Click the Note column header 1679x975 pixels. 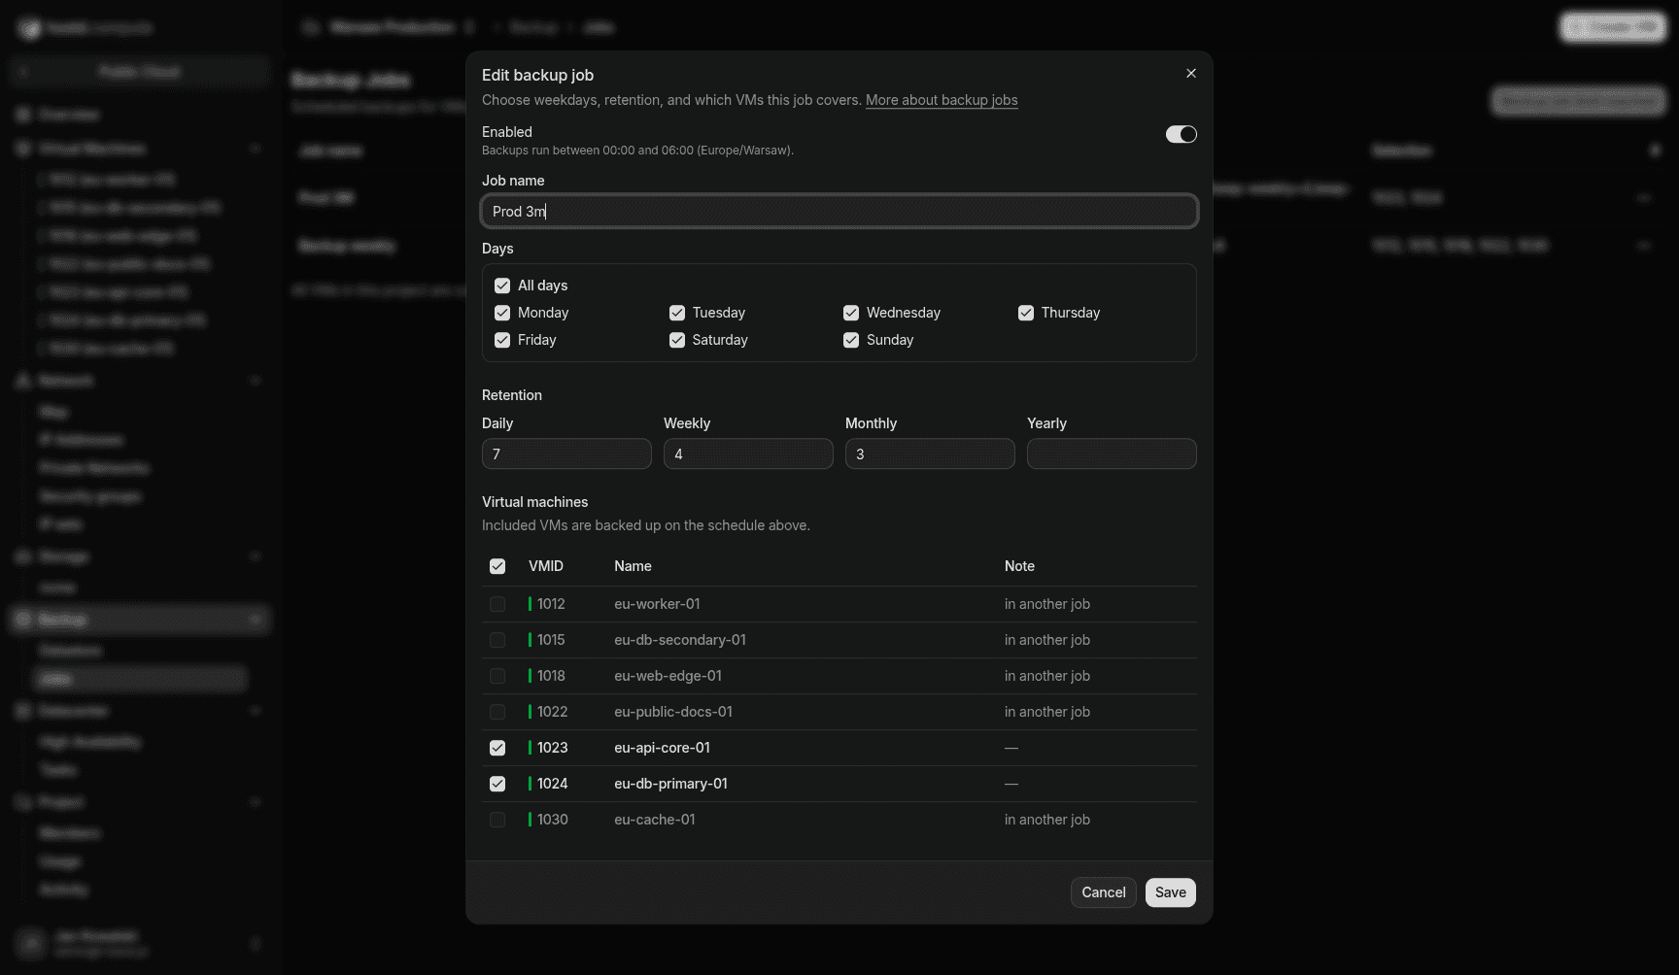point(1019,566)
